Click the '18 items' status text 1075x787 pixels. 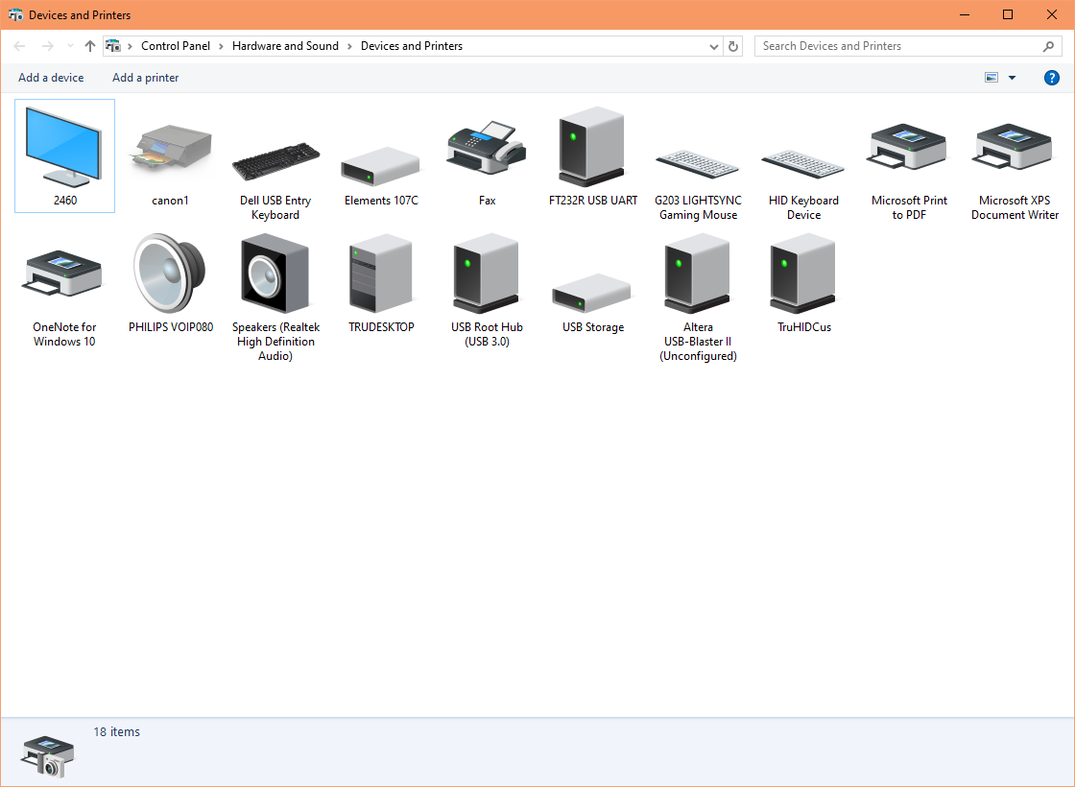116,732
